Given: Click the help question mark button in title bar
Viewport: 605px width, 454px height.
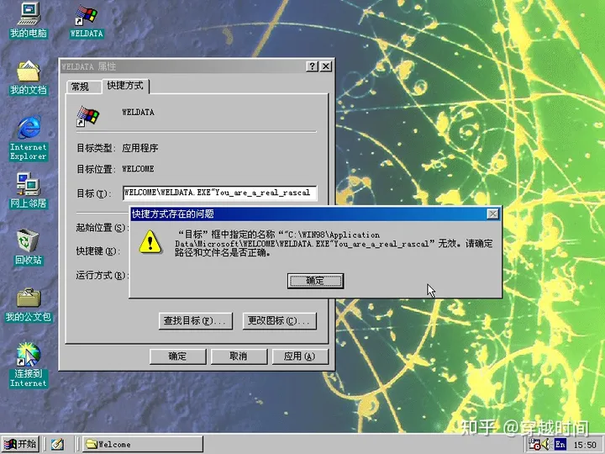Looking at the screenshot, I should point(312,66).
